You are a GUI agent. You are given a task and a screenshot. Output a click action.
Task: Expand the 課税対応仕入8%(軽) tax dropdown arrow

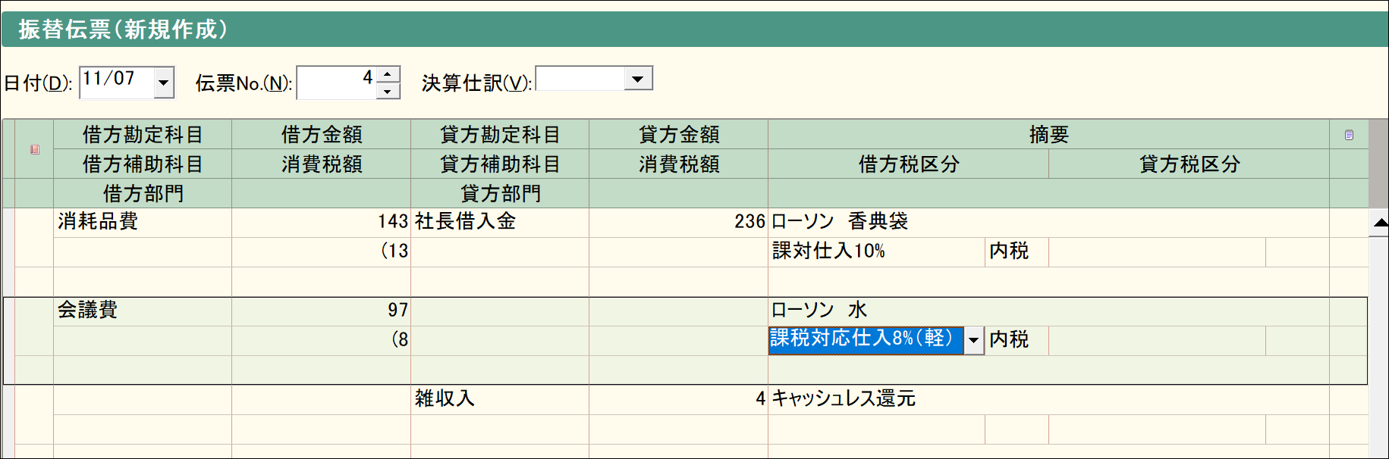tap(973, 340)
